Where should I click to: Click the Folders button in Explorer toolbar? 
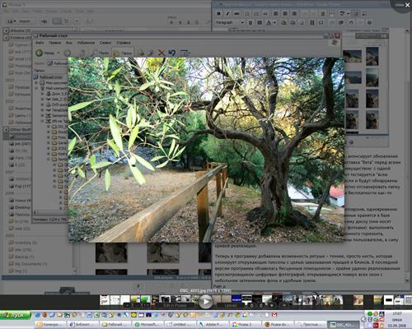123,53
